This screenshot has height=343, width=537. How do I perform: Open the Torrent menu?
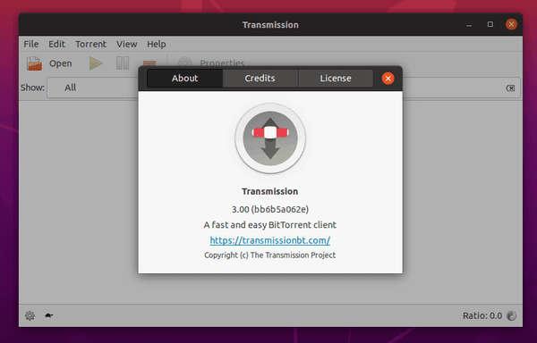click(x=90, y=44)
